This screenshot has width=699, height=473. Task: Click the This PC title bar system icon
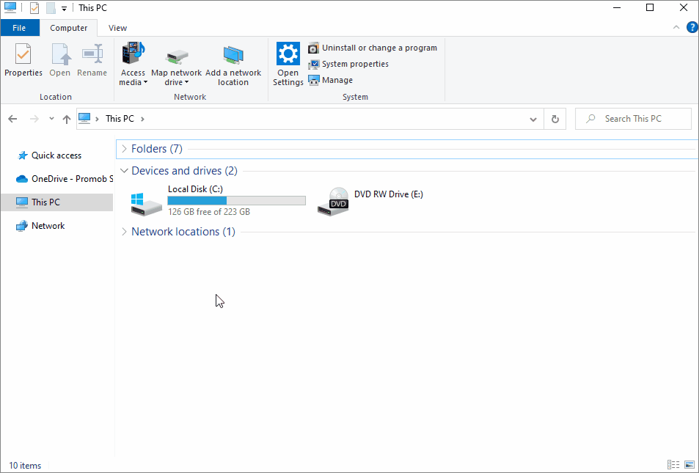pos(10,7)
